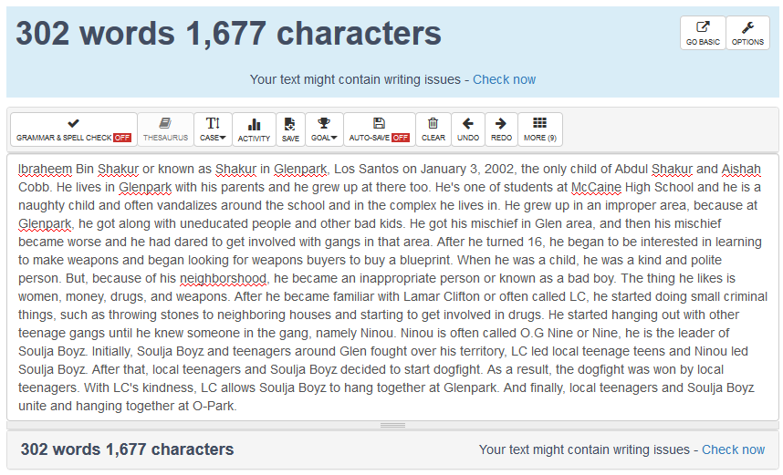Click the underlined name 'Aishah'
783x475 pixels.
point(741,170)
